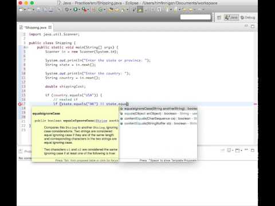Toggle the highlighted Mark Occurrences toolbar button
The width and height of the screenshot is (275, 206).
tap(140, 10)
